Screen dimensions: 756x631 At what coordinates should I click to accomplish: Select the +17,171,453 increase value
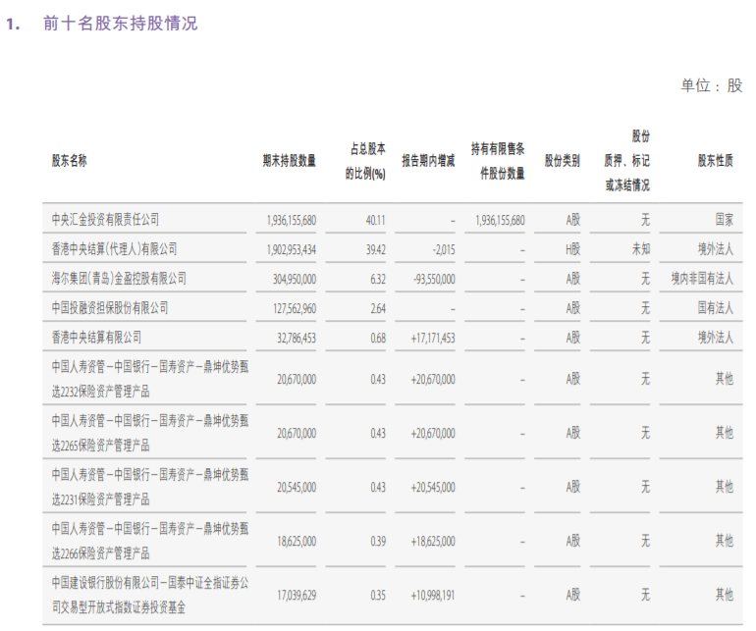(x=428, y=338)
